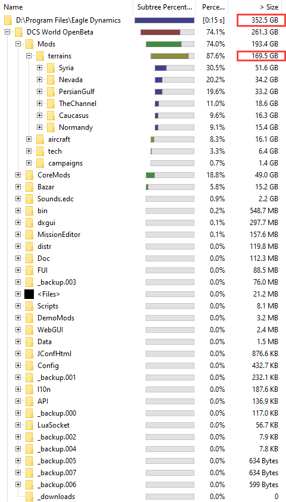The height and width of the screenshot is (502, 286).
Task: Click the Caucasus folder icon
Action: (51, 116)
